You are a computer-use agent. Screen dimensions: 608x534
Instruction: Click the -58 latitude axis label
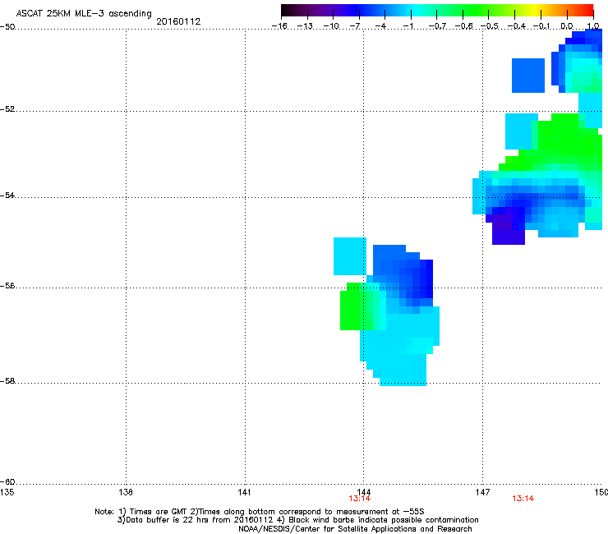click(7, 381)
